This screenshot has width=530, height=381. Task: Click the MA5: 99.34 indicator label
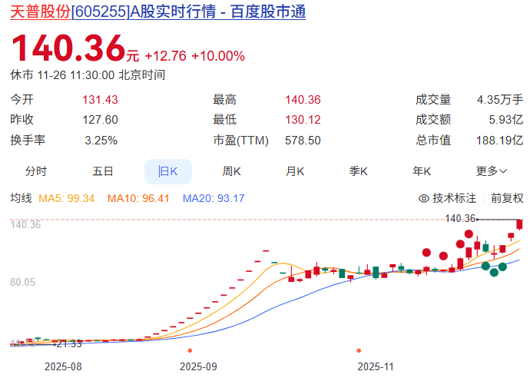[x=68, y=198]
